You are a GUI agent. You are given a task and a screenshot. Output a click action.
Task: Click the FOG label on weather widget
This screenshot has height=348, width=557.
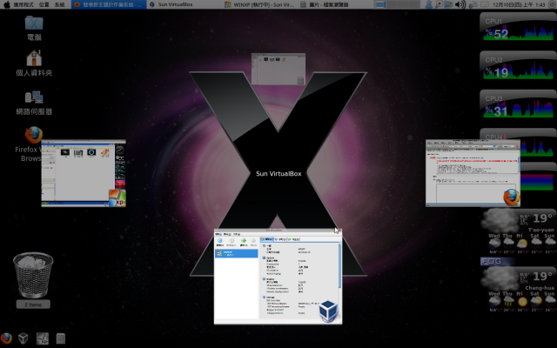point(492,261)
